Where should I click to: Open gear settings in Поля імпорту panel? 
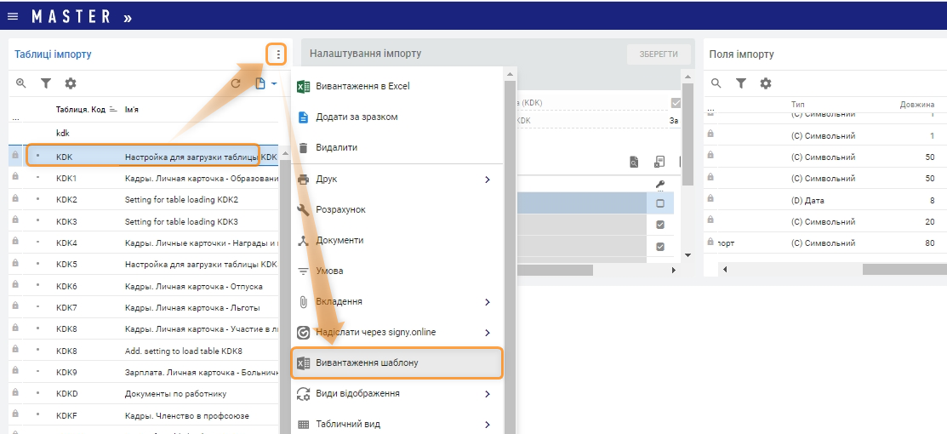point(766,83)
